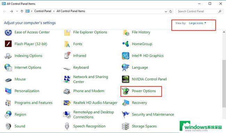Click the Speech Recognition text link
The image size is (226, 133).
89,126
